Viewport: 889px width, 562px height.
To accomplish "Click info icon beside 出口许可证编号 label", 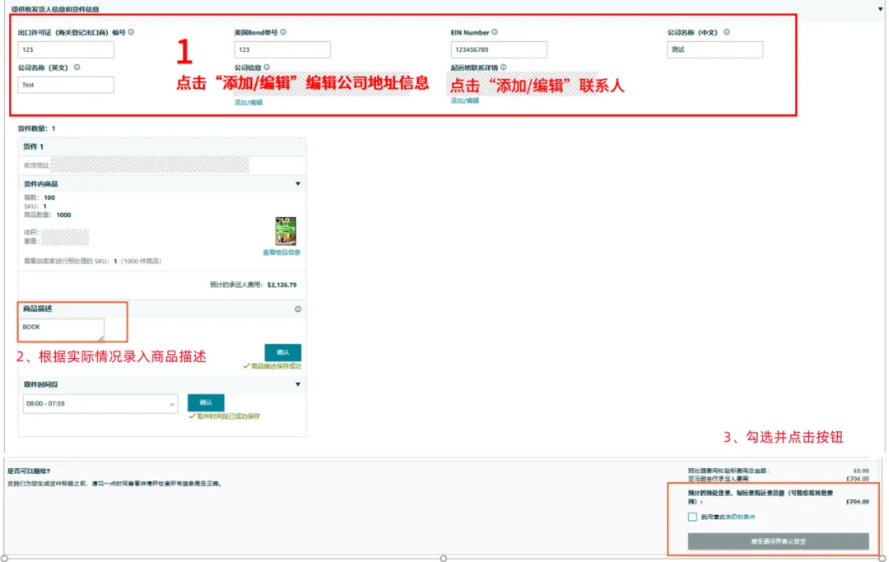I will click(x=131, y=32).
